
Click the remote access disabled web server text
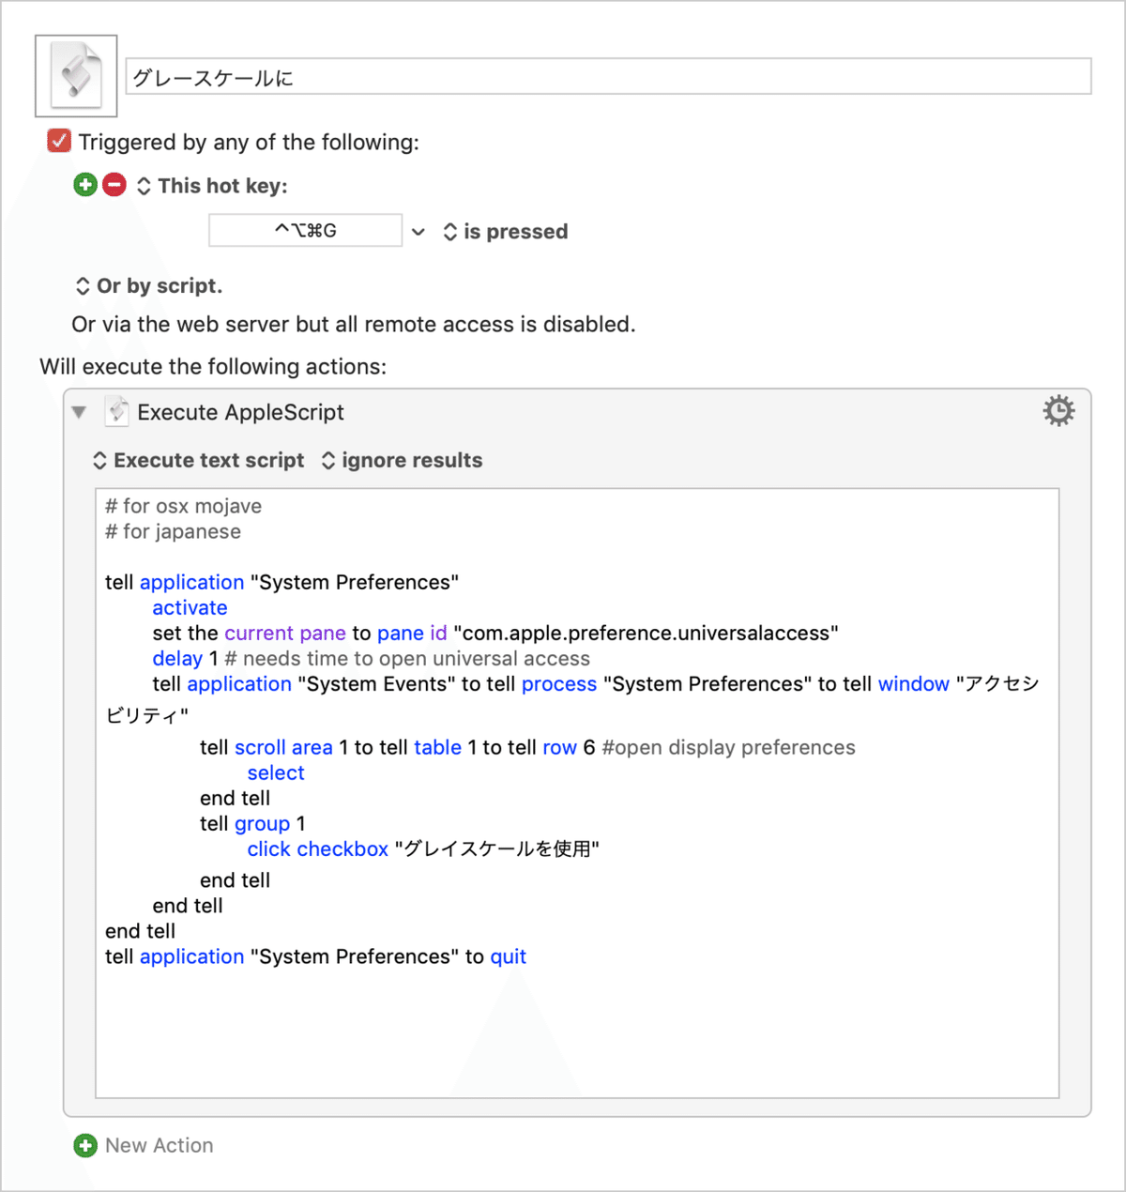(x=354, y=325)
